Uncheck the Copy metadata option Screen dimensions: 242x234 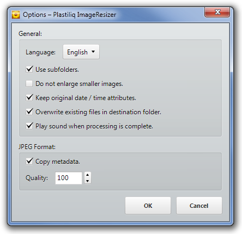coord(29,161)
